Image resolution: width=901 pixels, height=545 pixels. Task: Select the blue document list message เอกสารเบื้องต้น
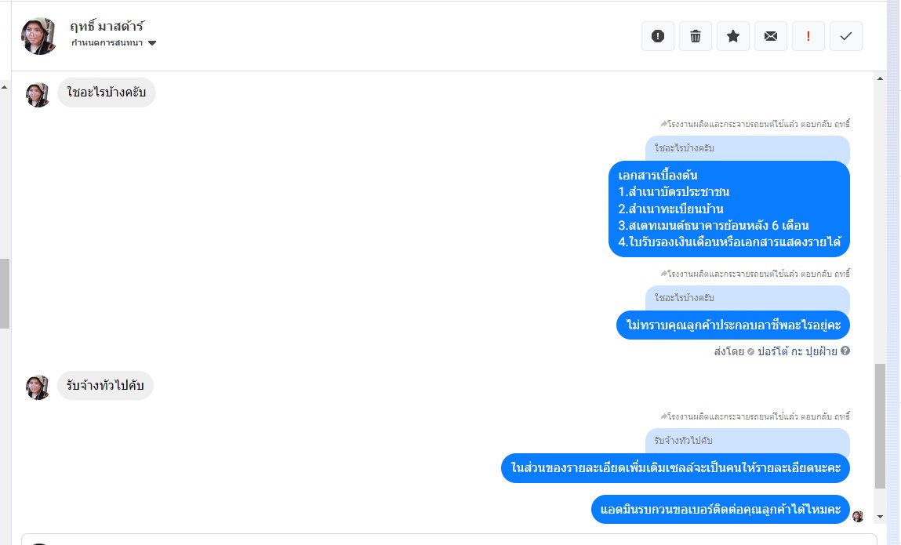728,209
